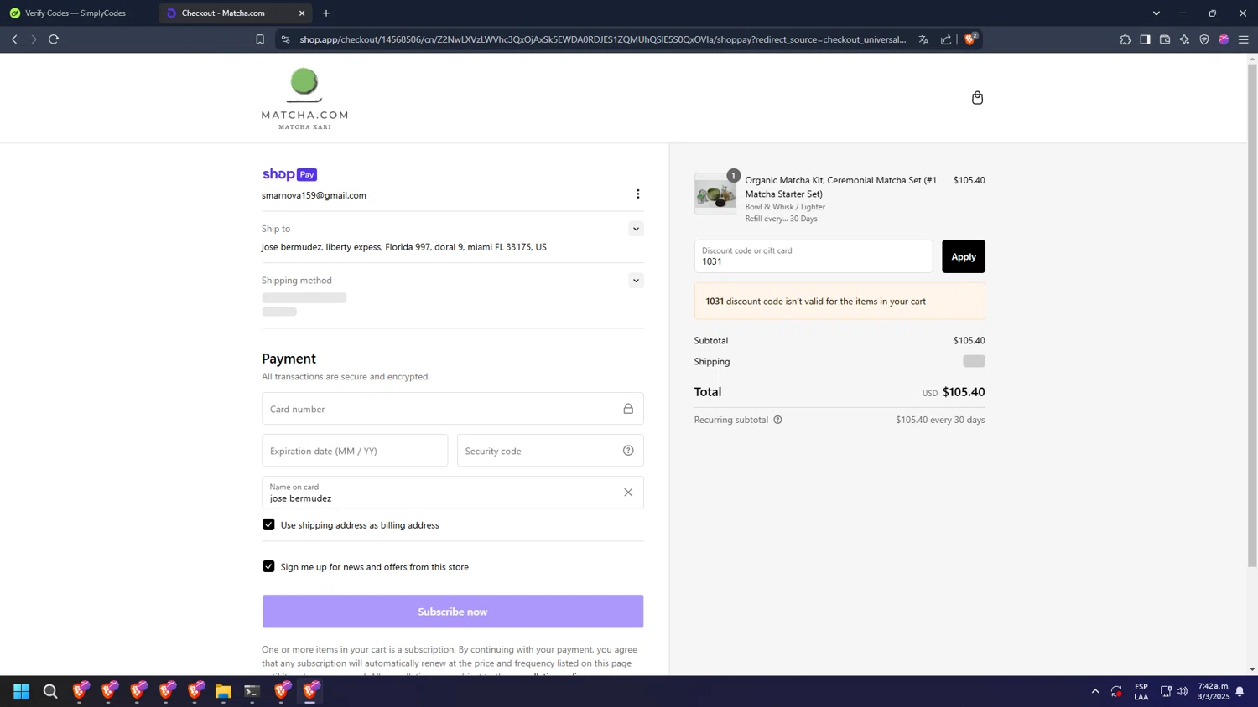The image size is (1258, 707).
Task: Open the Shop Pay account options menu
Action: 637,194
